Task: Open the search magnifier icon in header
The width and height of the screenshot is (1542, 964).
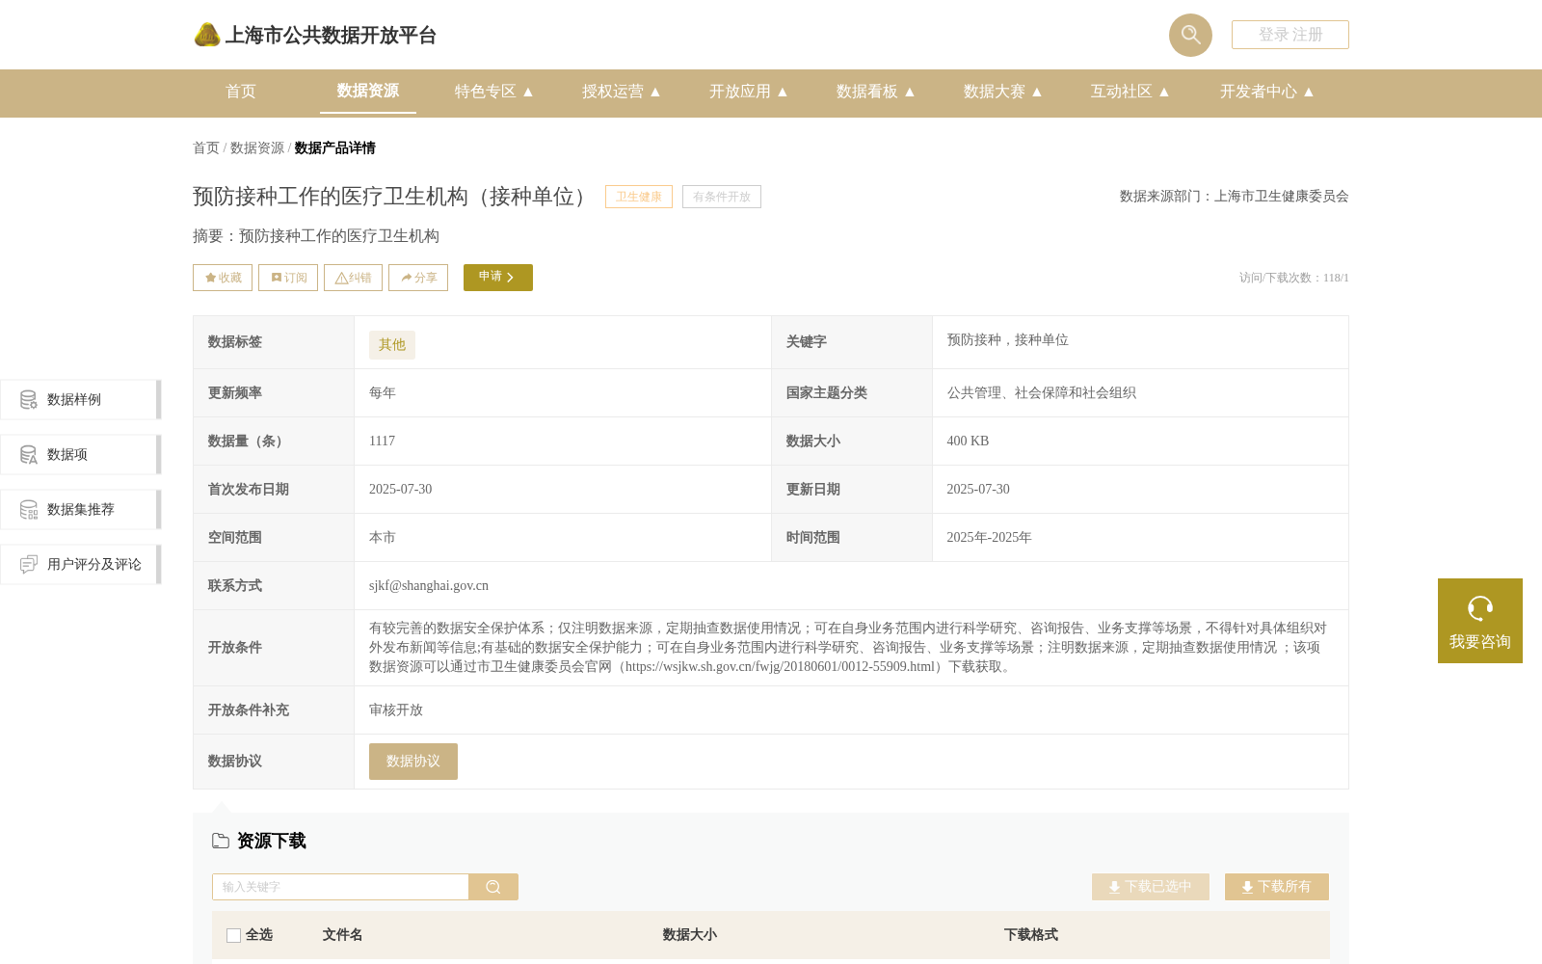Action: [1190, 35]
